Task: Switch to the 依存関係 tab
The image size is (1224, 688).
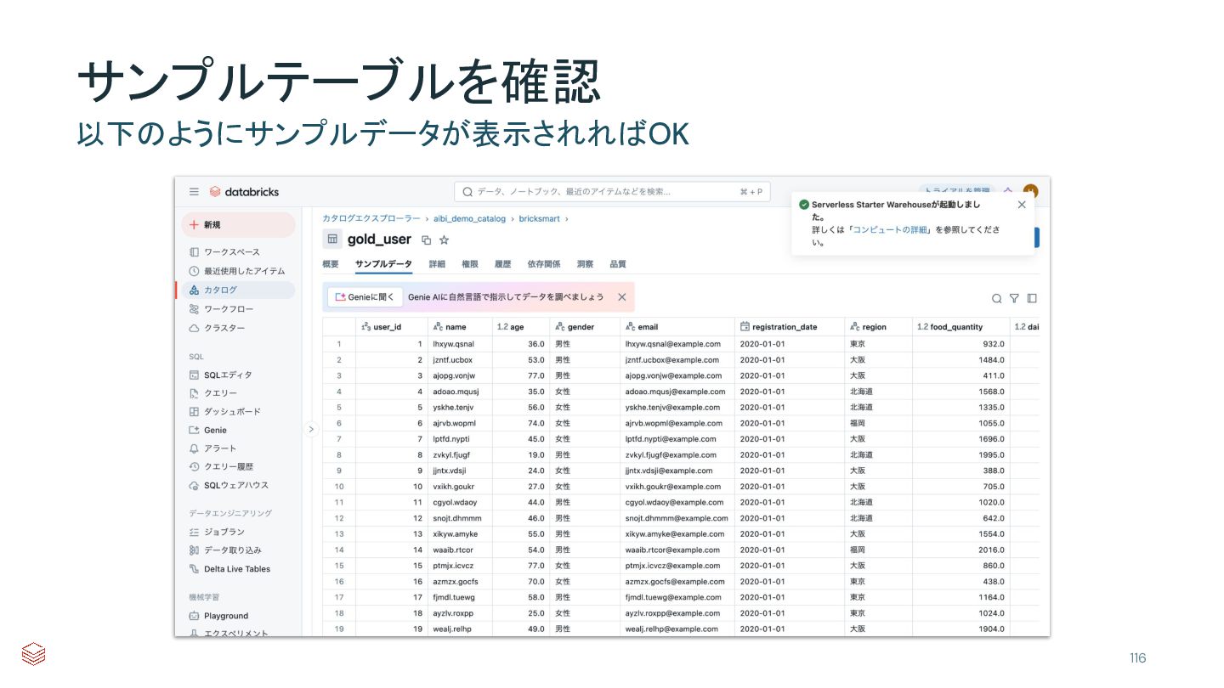Action: click(x=544, y=264)
